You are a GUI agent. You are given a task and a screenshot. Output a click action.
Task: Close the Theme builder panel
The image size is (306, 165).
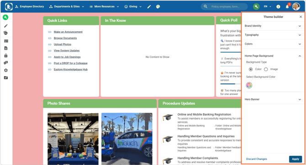coord(301,17)
